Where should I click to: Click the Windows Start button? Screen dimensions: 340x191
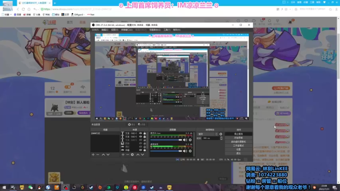point(4,187)
